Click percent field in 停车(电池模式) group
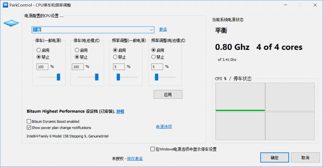Screen dimensions: 323x167 78,67
